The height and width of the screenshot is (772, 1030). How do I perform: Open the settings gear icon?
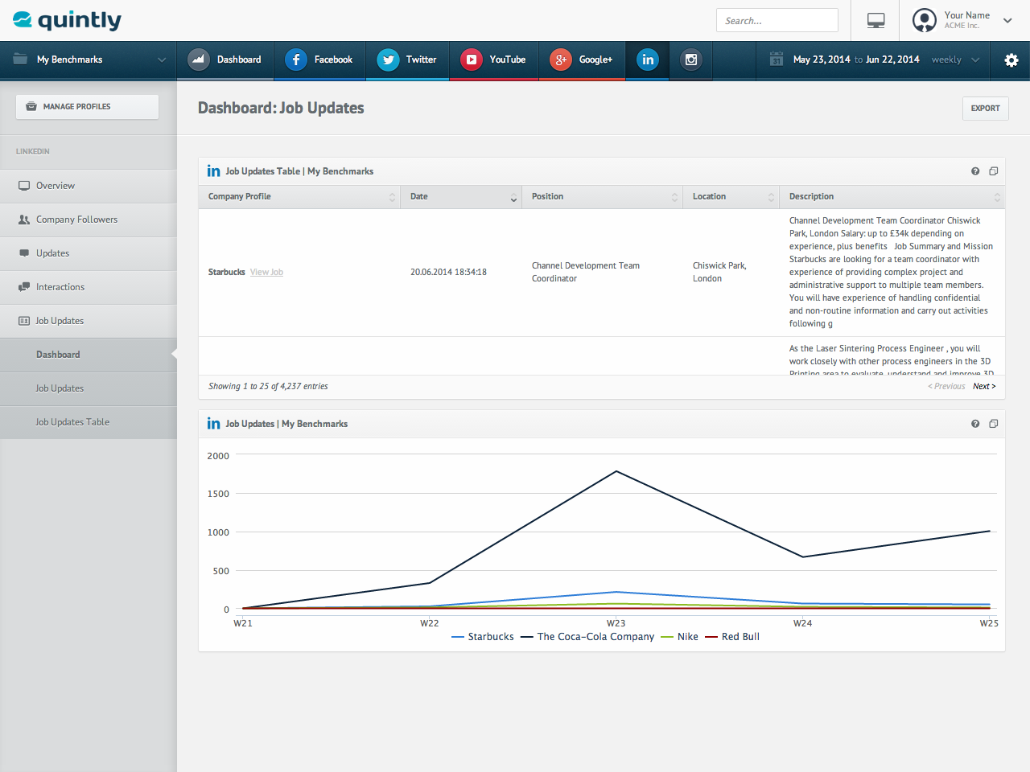[x=1011, y=60]
